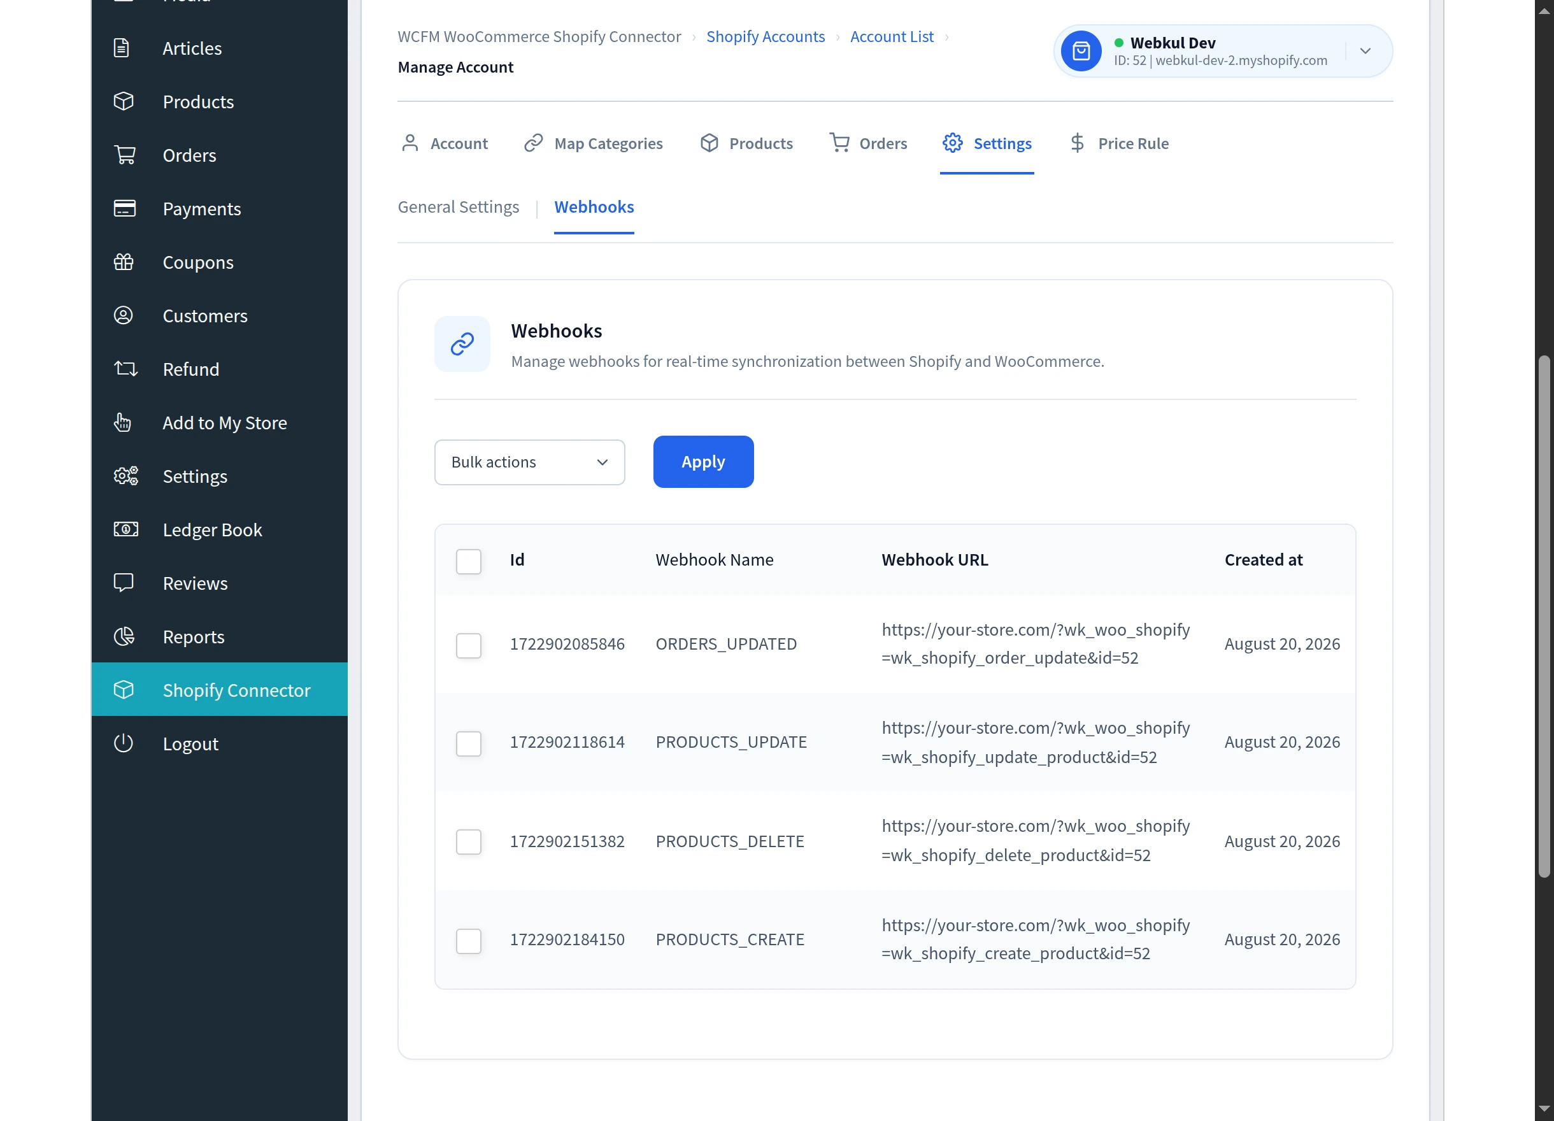This screenshot has width=1554, height=1121.
Task: Select the Settings tab label
Action: (x=1002, y=143)
